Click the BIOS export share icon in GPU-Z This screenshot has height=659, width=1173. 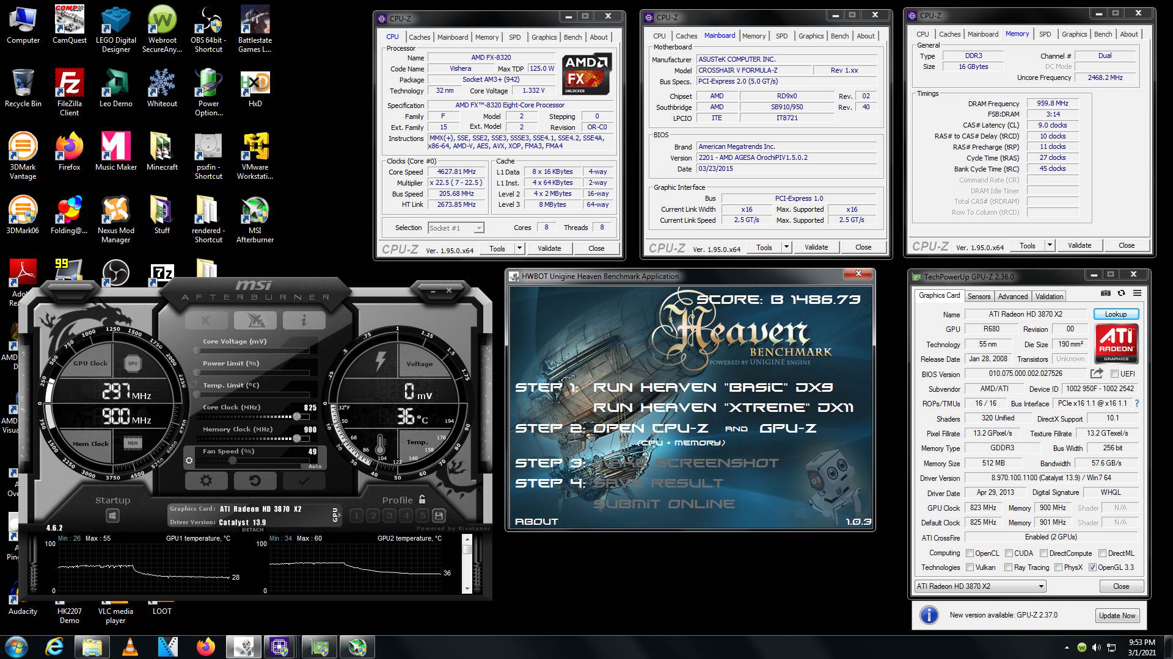(1097, 373)
